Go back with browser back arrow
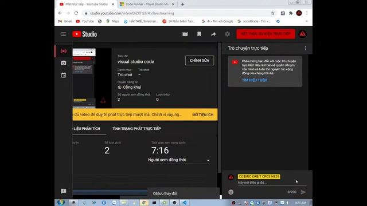This screenshot has width=367, height=206. click(x=60, y=13)
